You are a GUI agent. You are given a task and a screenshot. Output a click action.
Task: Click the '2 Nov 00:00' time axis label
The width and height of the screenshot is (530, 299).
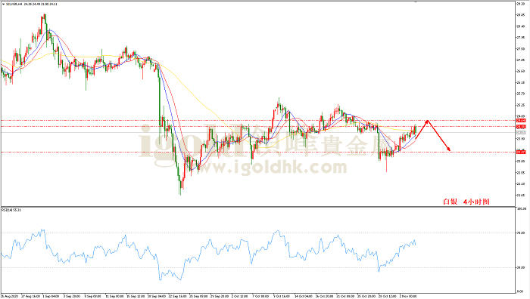click(x=408, y=296)
